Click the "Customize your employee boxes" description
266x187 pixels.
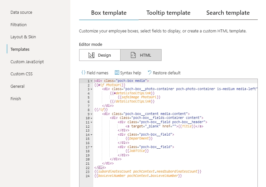163,31
